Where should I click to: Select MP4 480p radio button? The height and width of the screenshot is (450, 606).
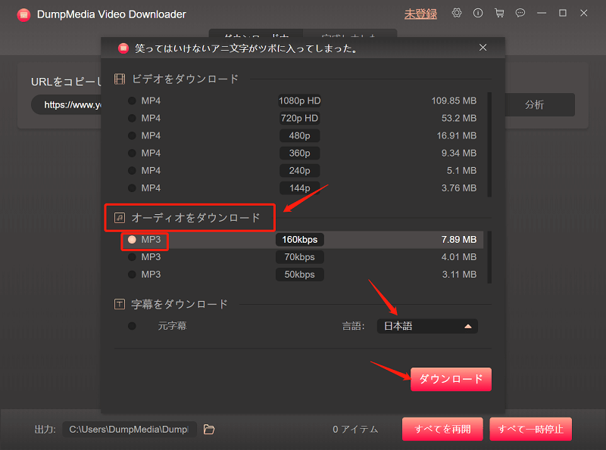click(x=132, y=135)
